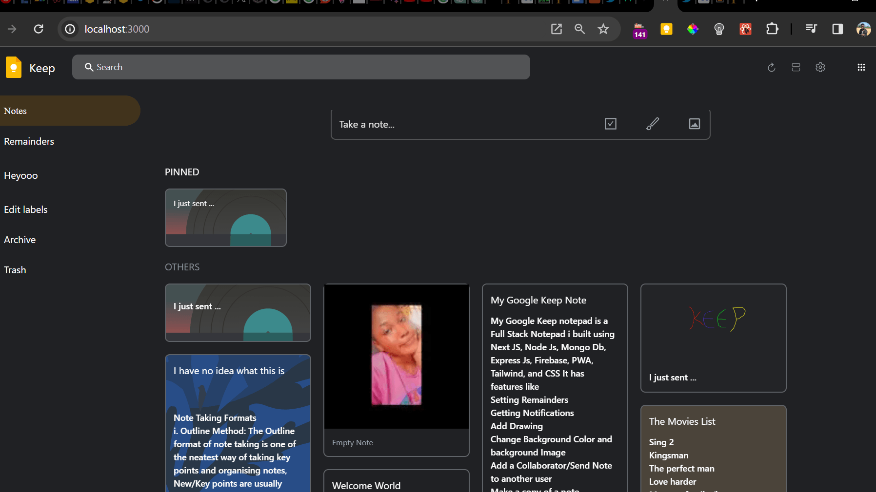Viewport: 876px width, 492px height.
Task: Open the photo Empty Note card
Action: (397, 370)
